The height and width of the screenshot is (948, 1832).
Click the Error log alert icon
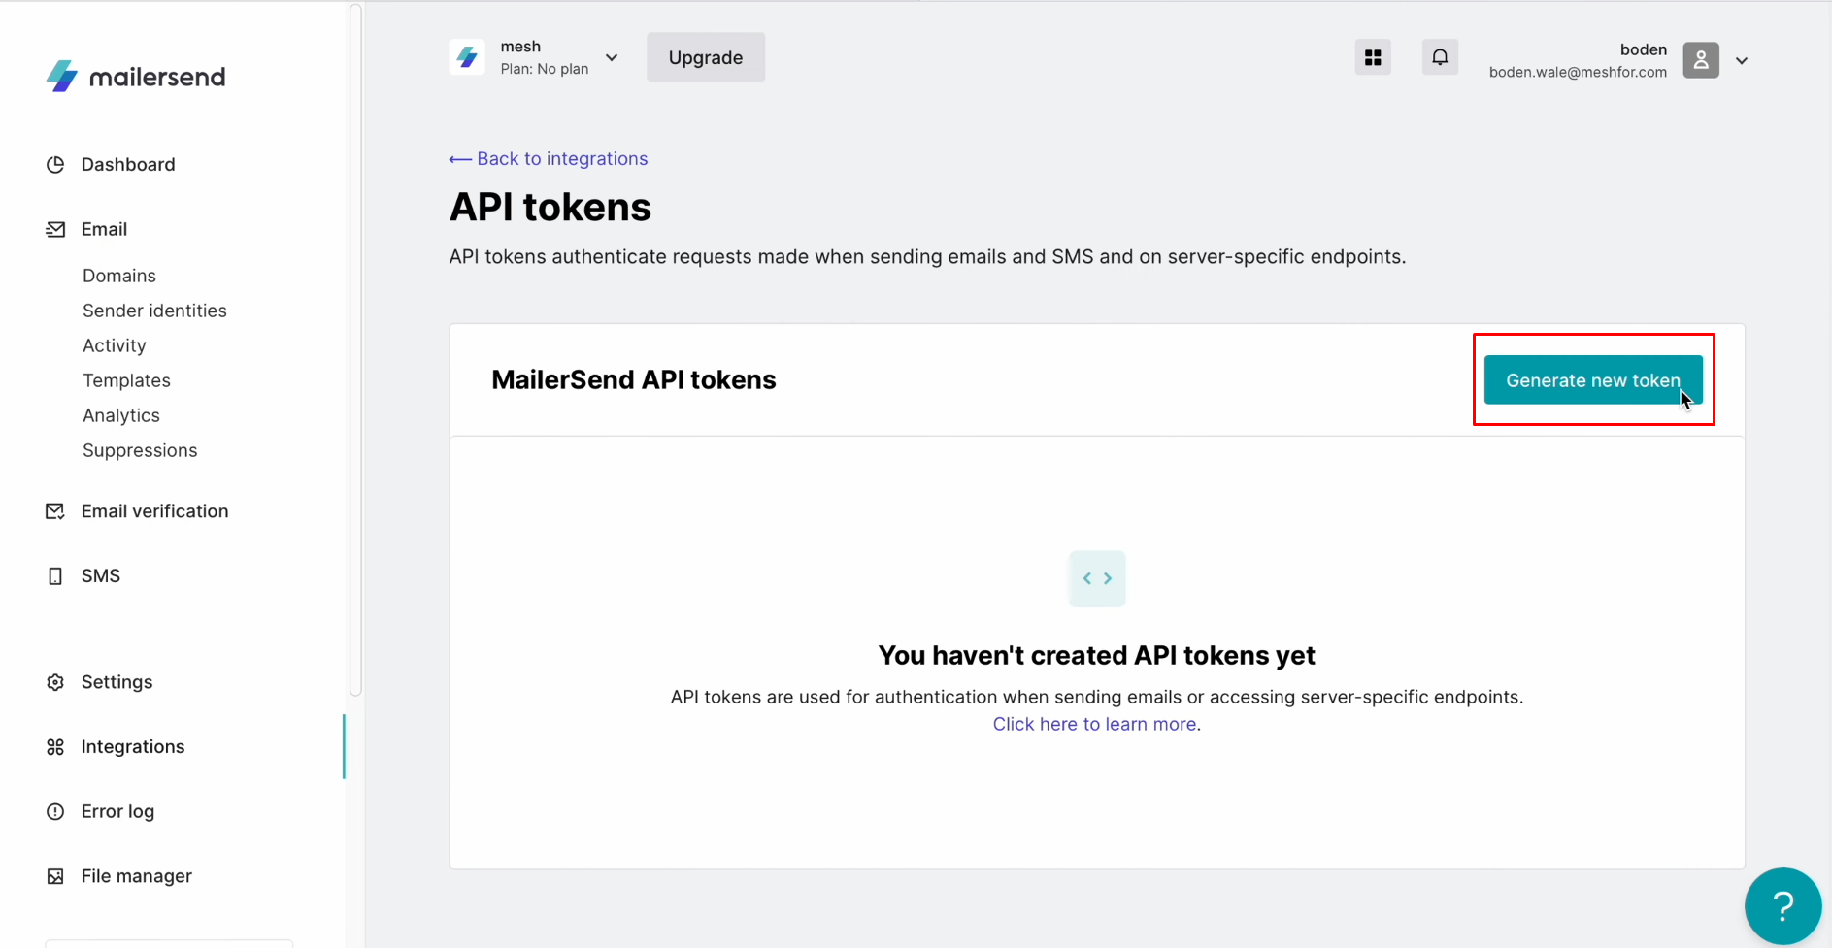(x=55, y=811)
